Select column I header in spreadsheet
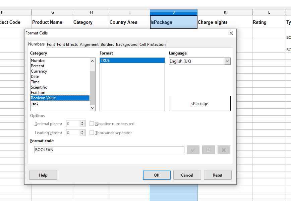 (129, 12)
